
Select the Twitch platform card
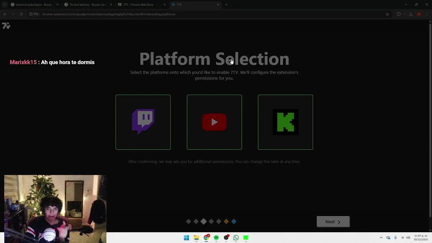pos(143,122)
